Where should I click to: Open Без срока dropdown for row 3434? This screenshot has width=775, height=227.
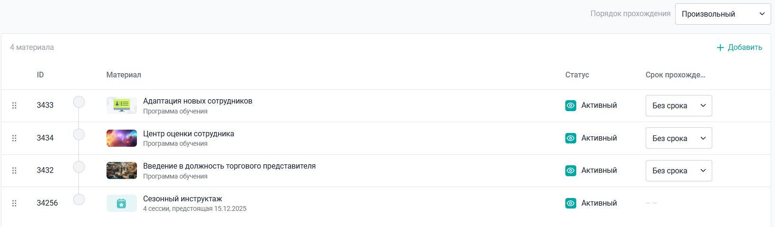[678, 138]
